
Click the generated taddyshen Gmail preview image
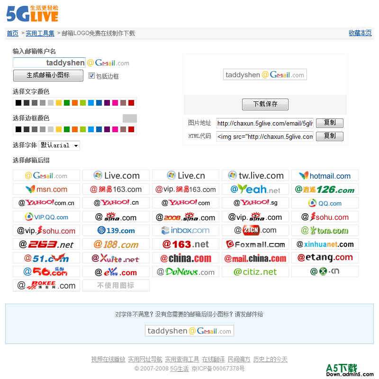(265, 75)
